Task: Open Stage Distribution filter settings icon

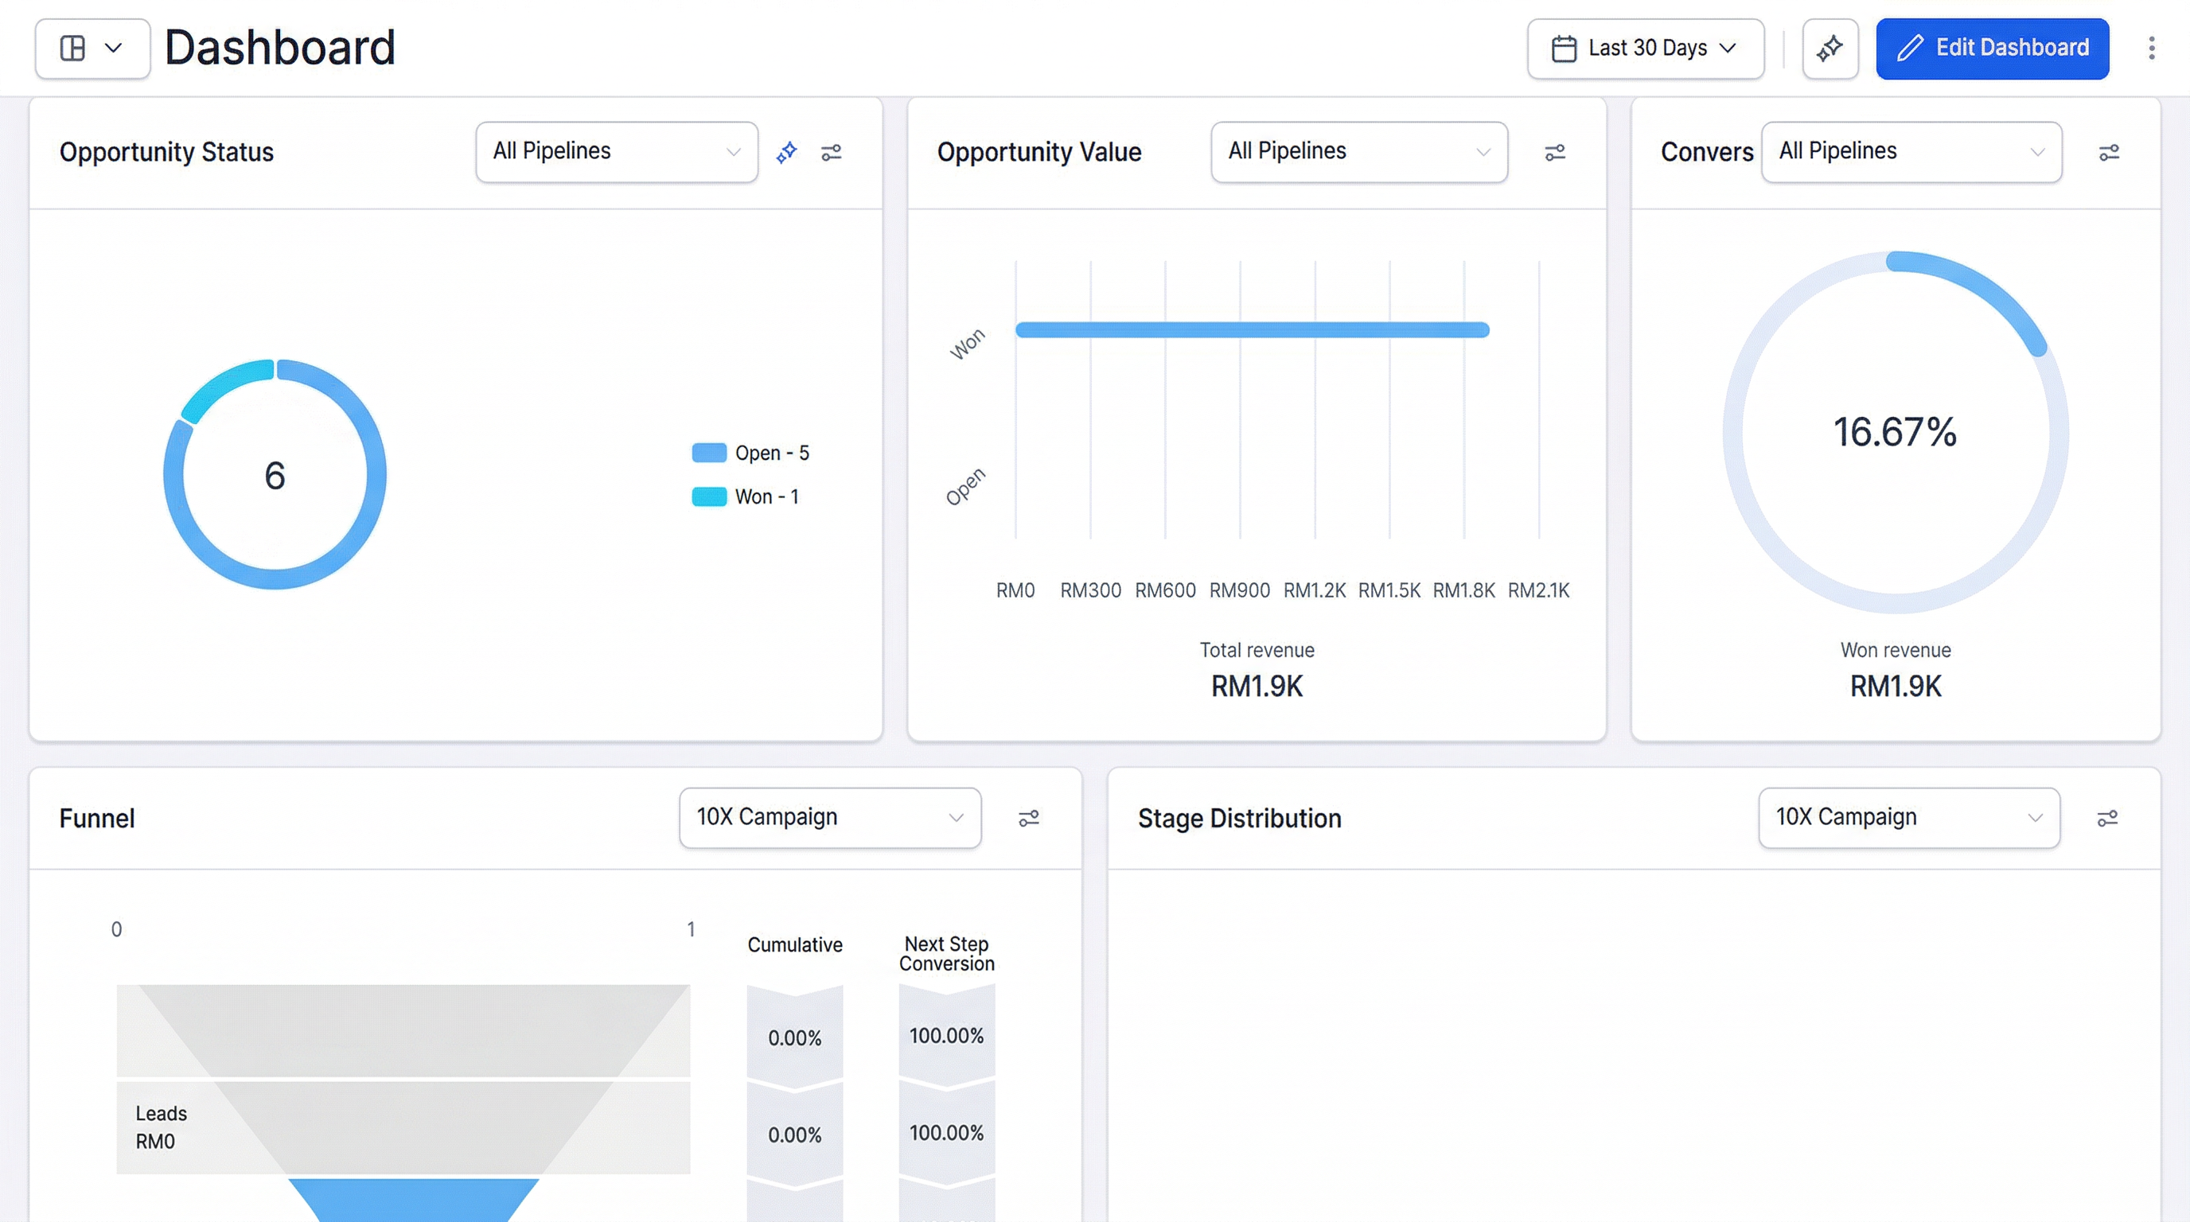Action: pyautogui.click(x=2106, y=818)
